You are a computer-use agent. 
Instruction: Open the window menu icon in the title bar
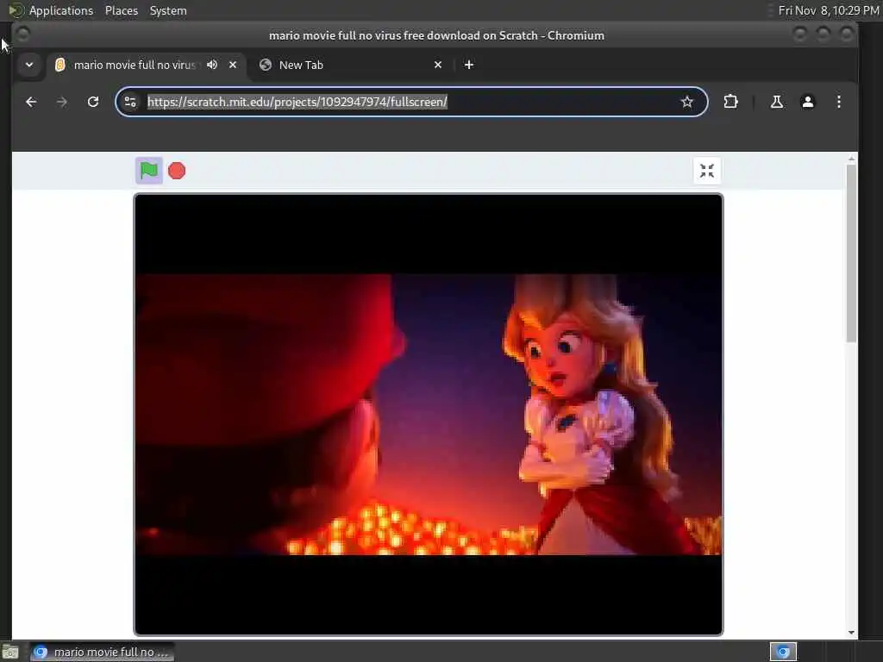point(22,34)
